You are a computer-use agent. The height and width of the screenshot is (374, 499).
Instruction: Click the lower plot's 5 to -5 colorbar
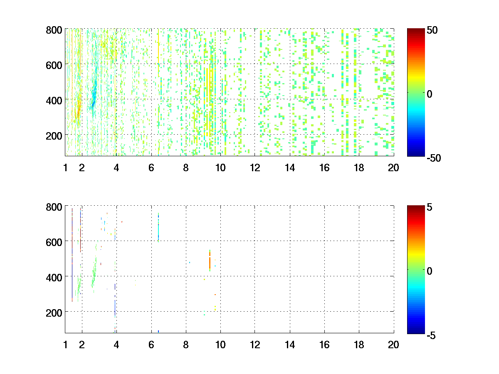(x=415, y=269)
